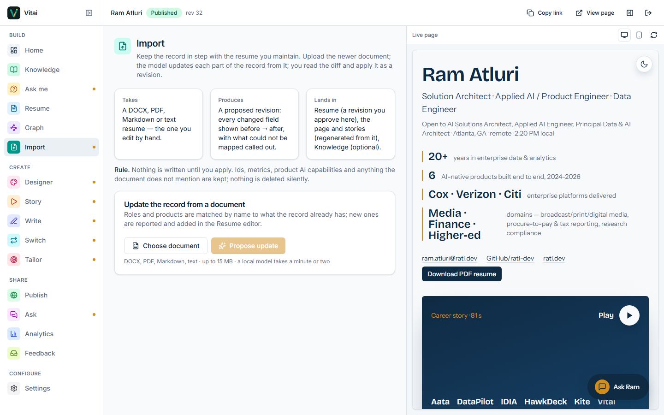Open Settings
664x415 pixels.
(51, 388)
